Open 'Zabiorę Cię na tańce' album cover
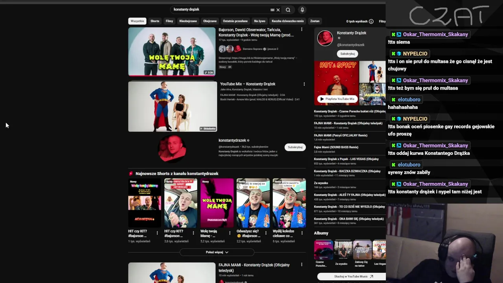 tap(362, 250)
